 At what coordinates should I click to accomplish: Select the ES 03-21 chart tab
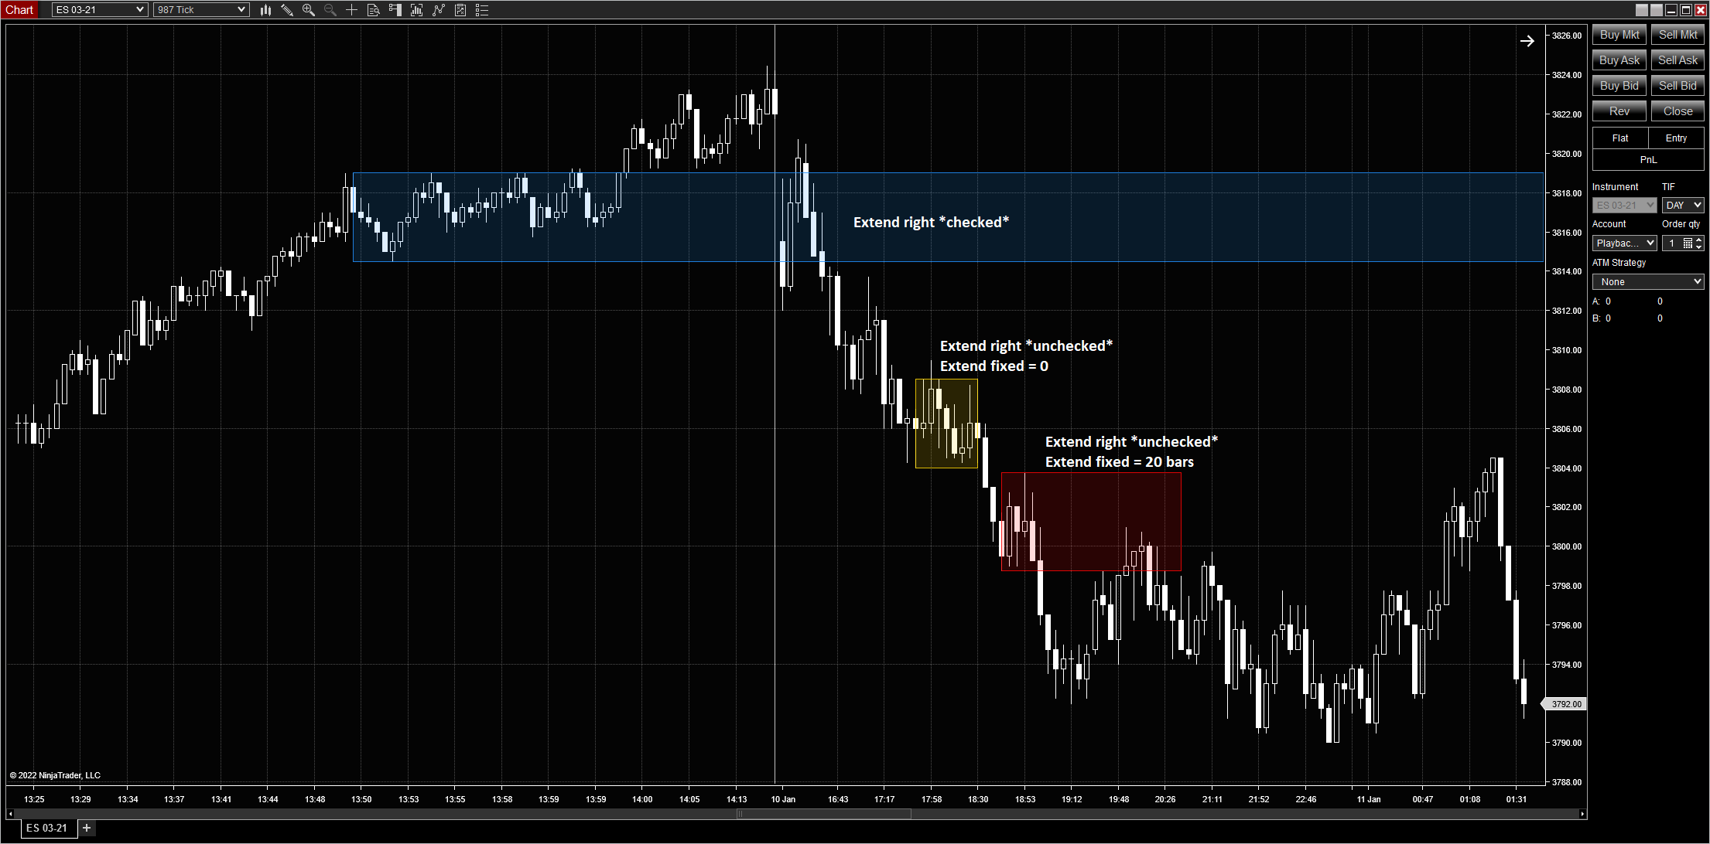pos(47,828)
